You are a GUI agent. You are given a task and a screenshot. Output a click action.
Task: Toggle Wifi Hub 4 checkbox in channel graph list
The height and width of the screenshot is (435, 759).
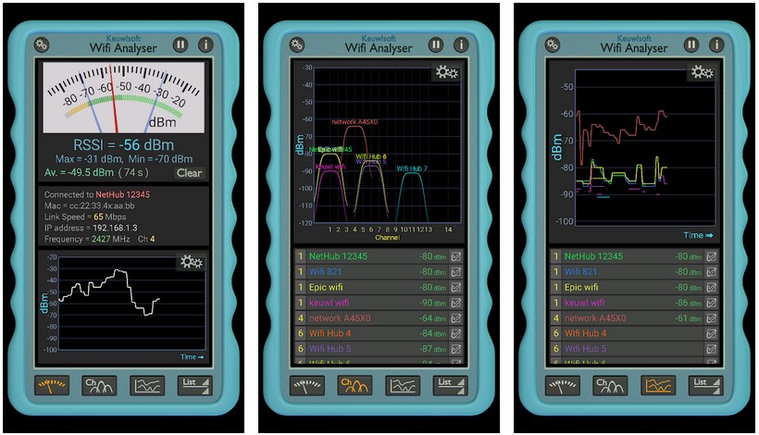tap(456, 333)
